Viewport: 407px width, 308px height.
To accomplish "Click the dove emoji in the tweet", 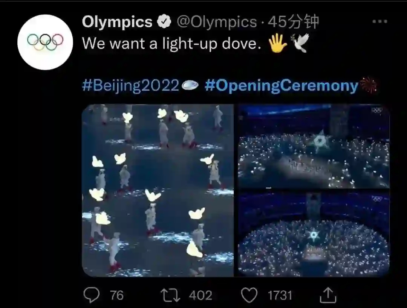I will (300, 43).
